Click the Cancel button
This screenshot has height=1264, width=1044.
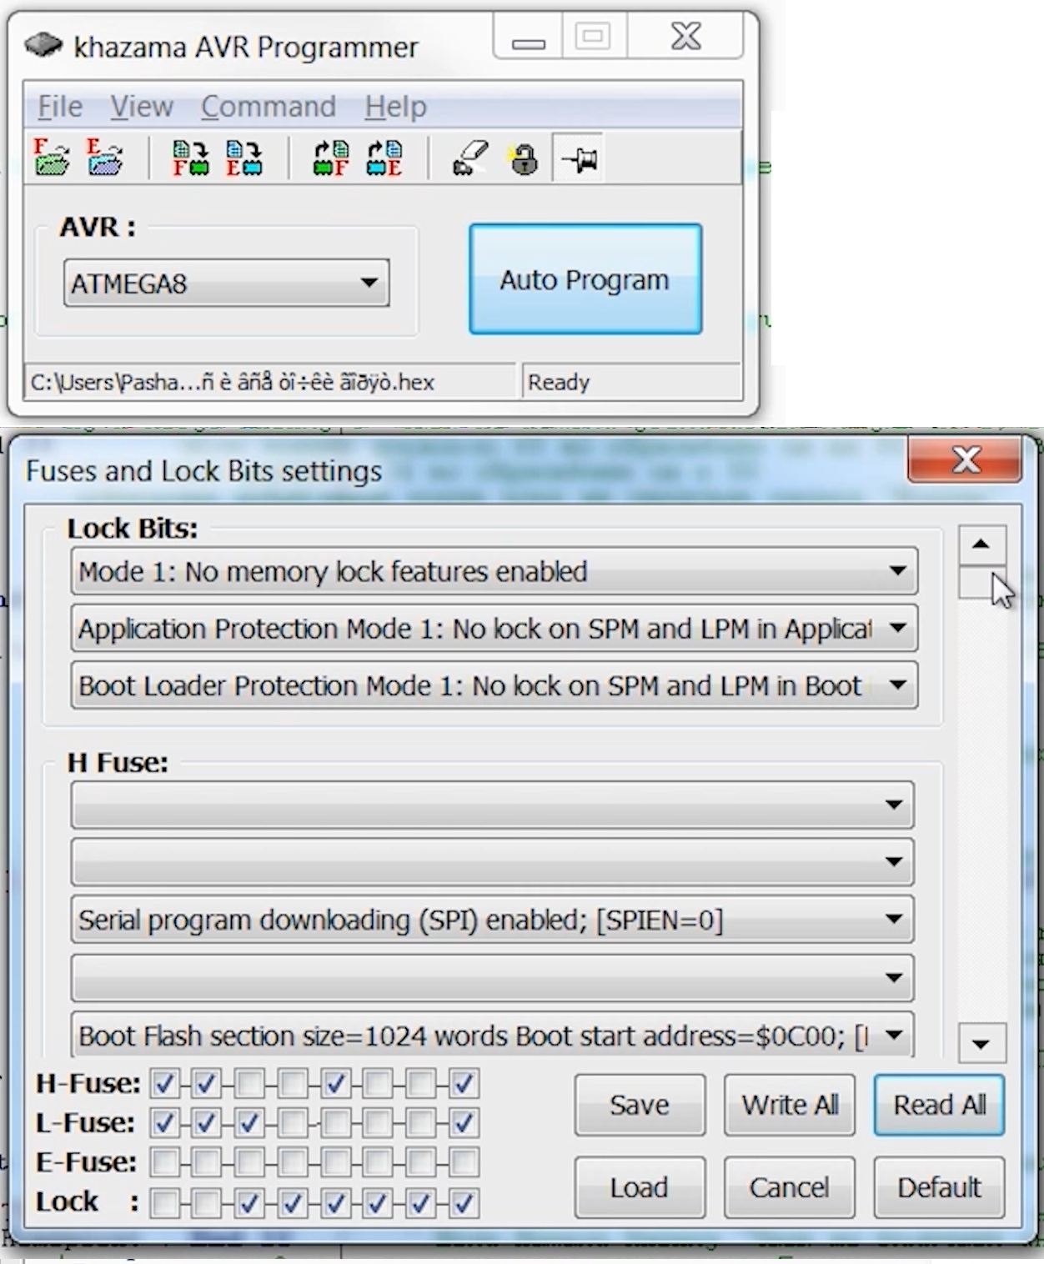point(790,1187)
